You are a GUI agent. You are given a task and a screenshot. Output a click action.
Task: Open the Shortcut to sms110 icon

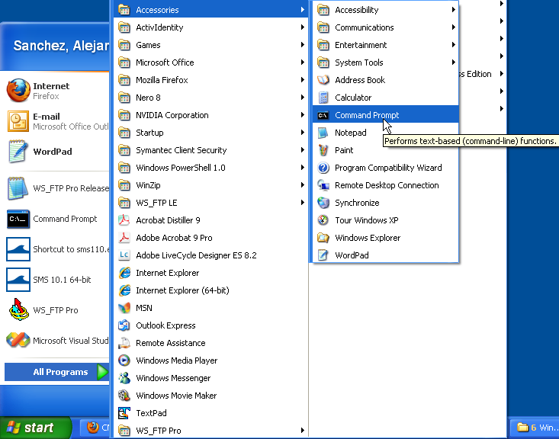18,249
